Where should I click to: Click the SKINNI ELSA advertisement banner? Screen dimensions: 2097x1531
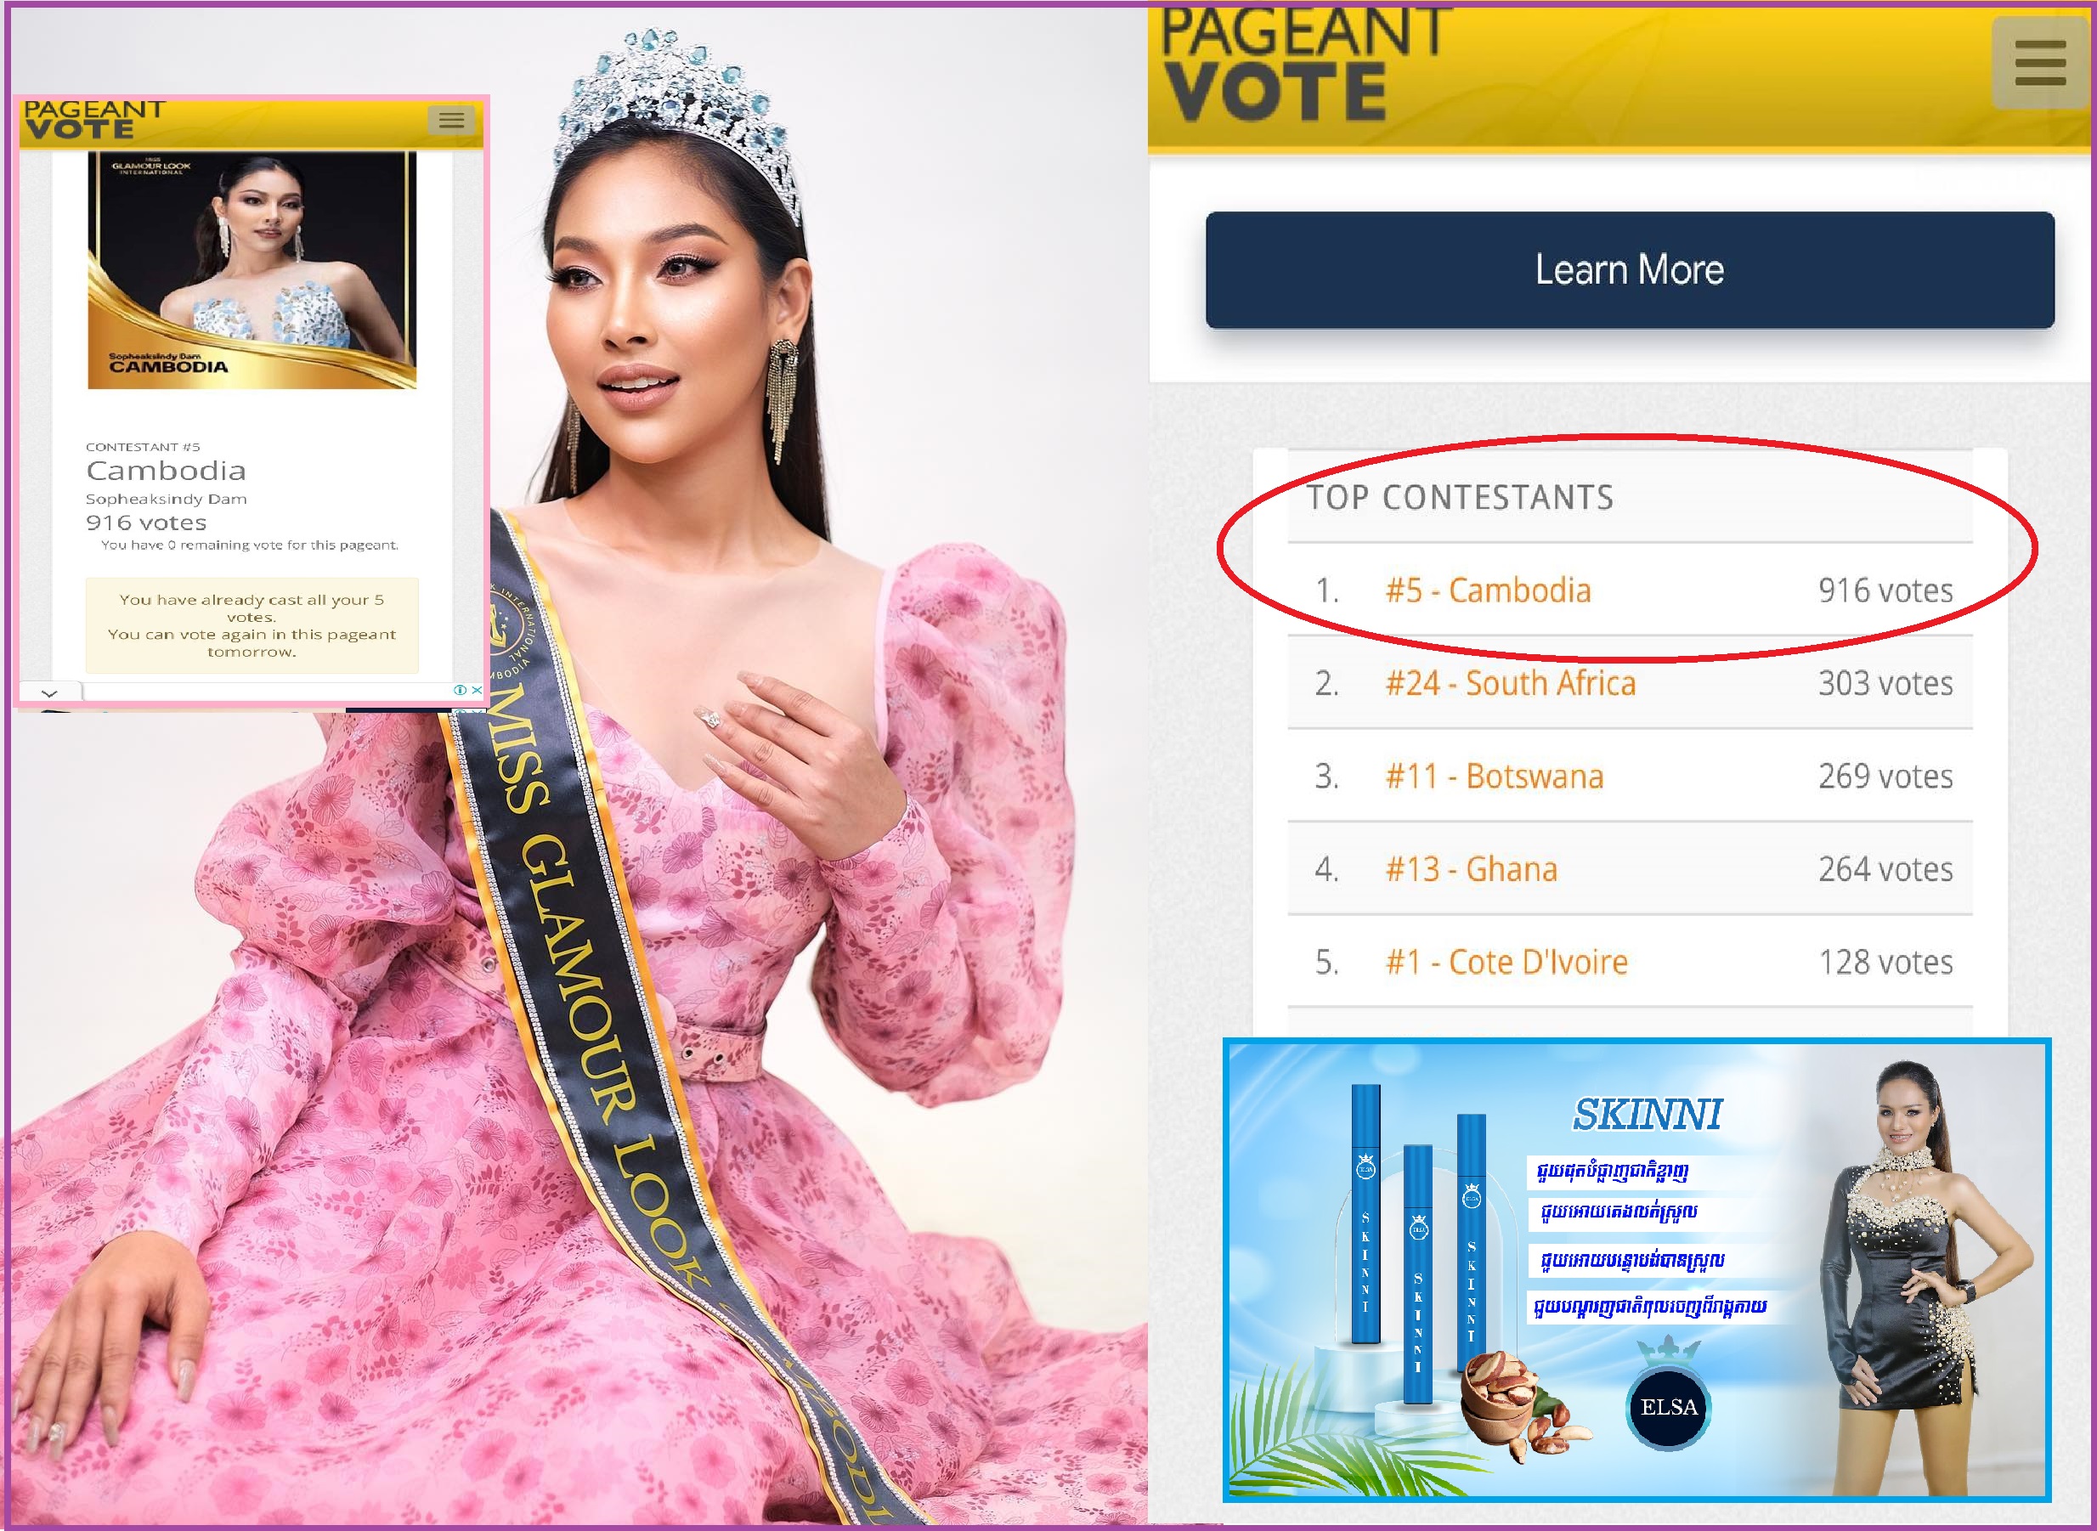pos(1636,1269)
